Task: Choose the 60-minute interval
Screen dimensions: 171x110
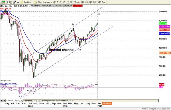Action: coord(77,2)
